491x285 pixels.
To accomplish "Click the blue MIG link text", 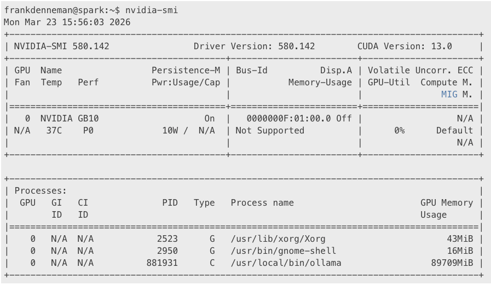I will pos(449,94).
